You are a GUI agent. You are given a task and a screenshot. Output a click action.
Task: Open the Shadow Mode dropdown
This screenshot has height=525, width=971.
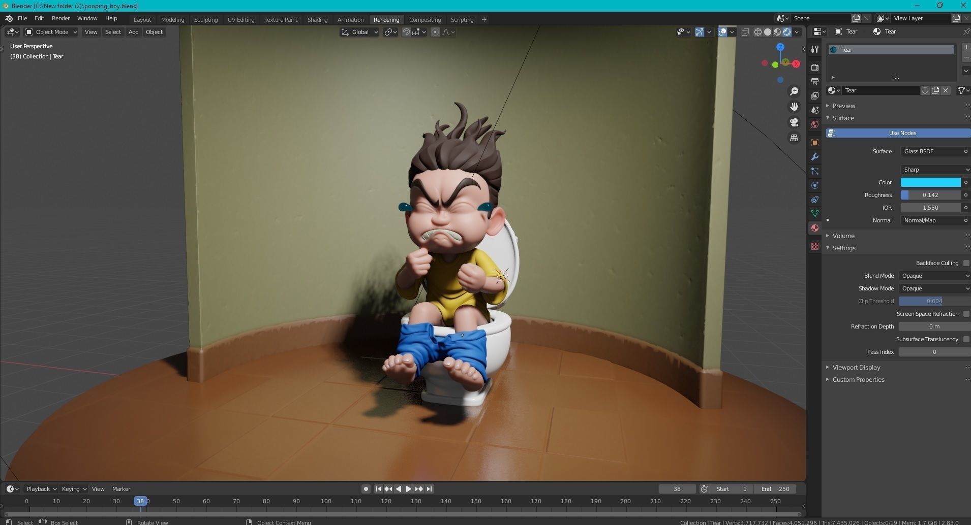[x=934, y=288]
